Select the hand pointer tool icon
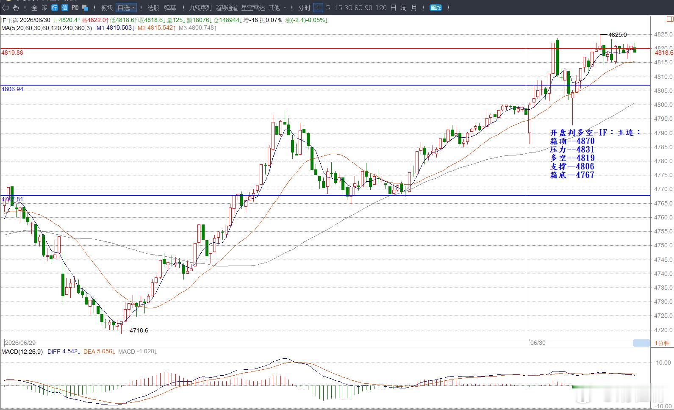 tap(16, 8)
